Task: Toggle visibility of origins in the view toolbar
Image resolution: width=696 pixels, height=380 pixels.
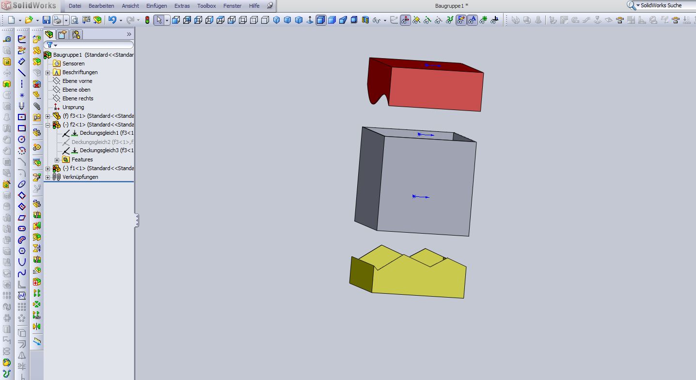Action: coord(405,20)
